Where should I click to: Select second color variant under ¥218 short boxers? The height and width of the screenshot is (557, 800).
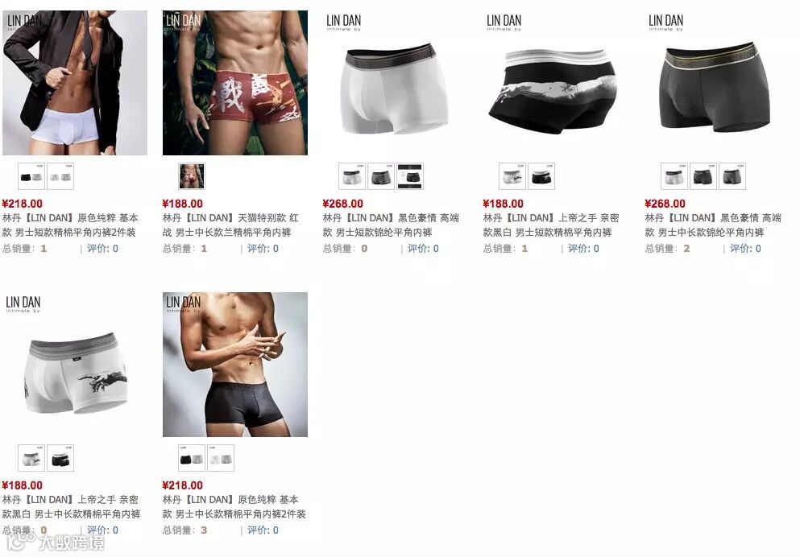pos(60,176)
